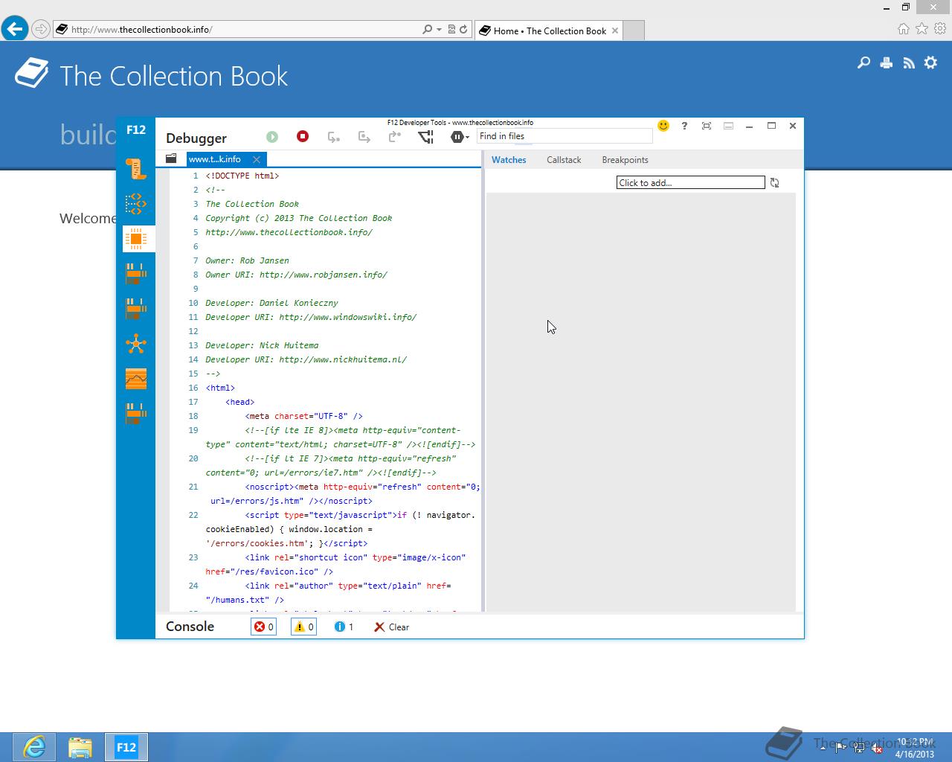Refresh the watches list icon
This screenshot has height=762, width=952.
(774, 182)
